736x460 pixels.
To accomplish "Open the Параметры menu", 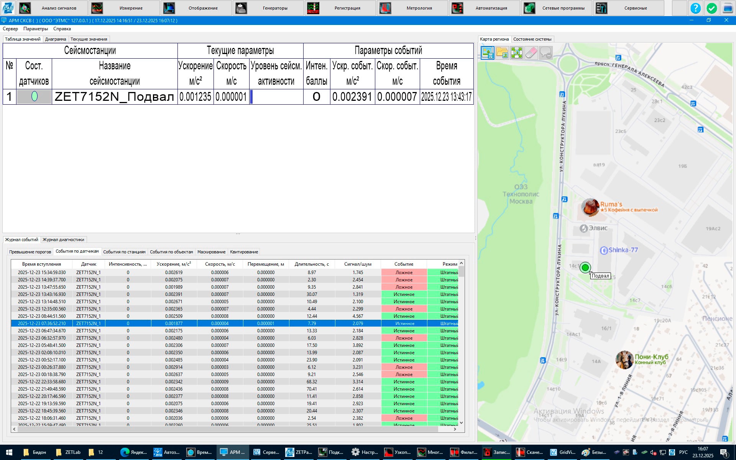I will pos(35,29).
